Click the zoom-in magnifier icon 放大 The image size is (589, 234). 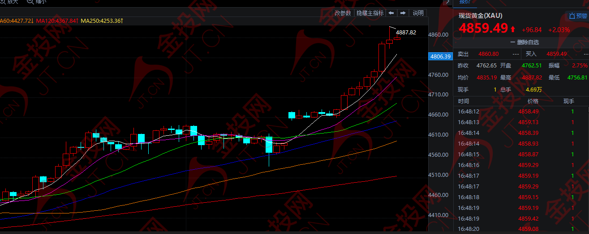pyautogui.click(x=3, y=1)
